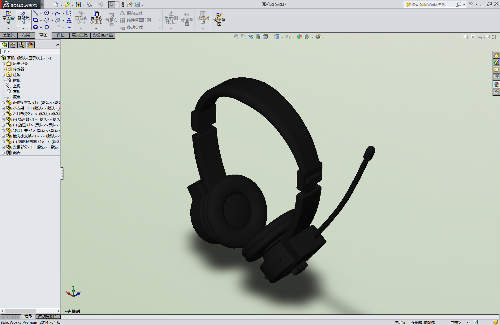Viewport: 500px width, 325px height.
Task: Click the 自定义 units status entry
Action: pos(456,323)
